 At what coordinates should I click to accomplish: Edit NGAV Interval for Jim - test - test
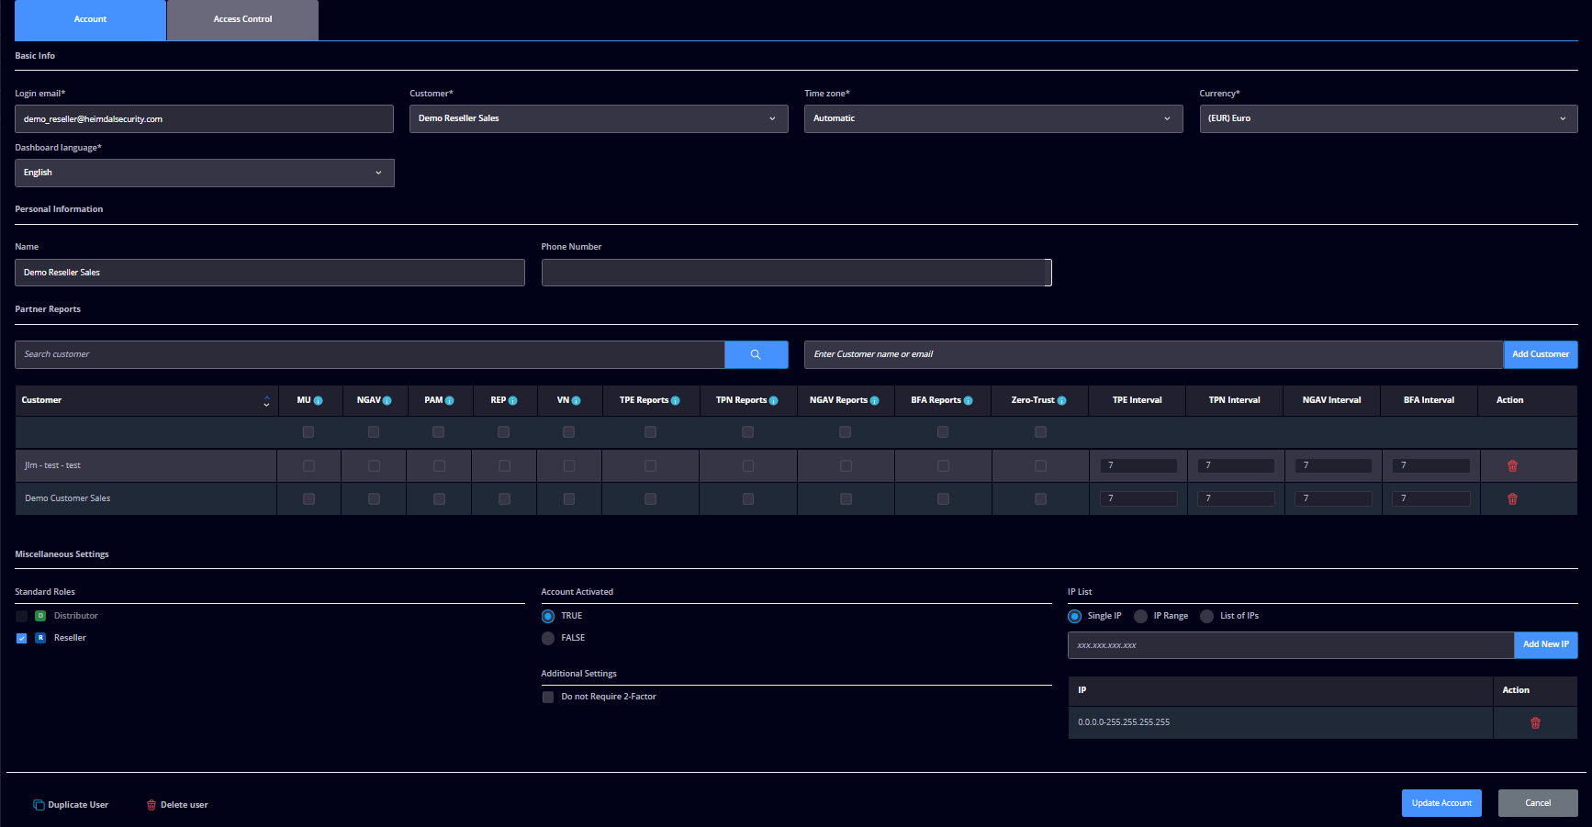(x=1334, y=466)
